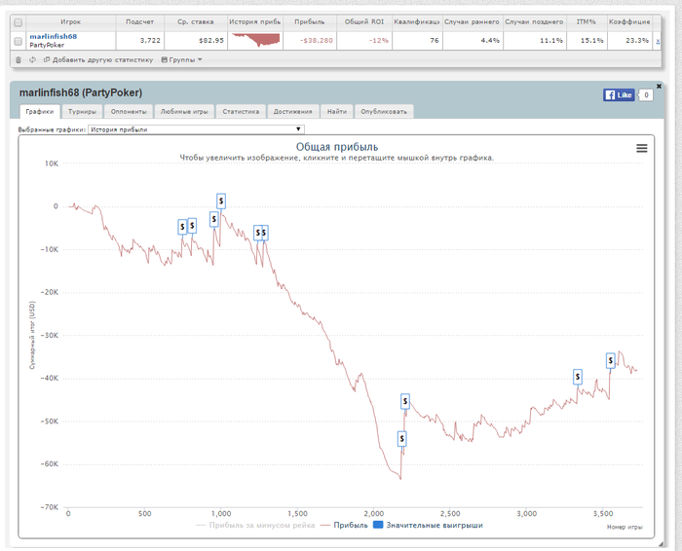
Task: Click the blue 'Значительные выигрыши' legend swatch
Action: [378, 525]
